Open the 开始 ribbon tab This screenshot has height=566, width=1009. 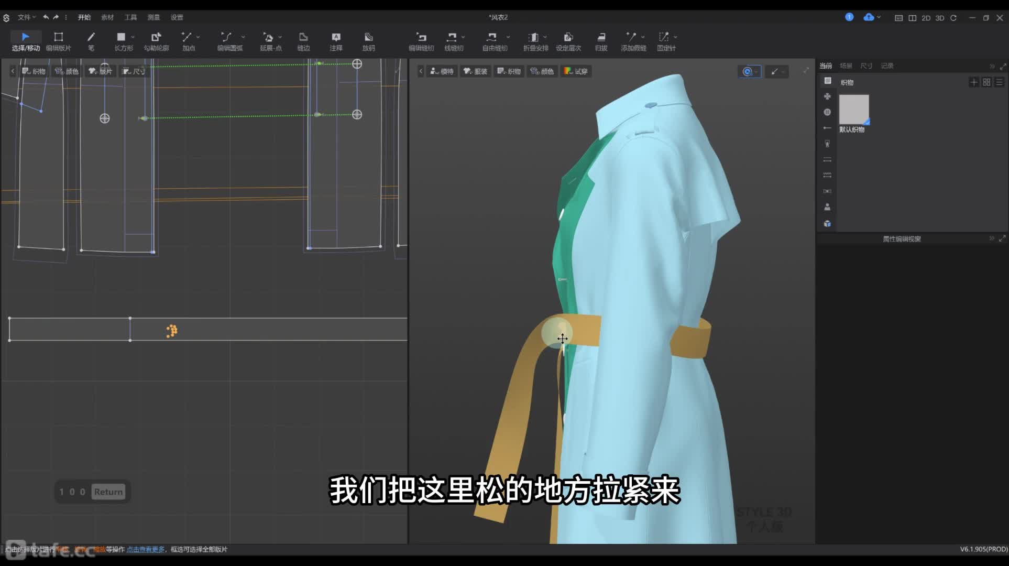tap(84, 17)
